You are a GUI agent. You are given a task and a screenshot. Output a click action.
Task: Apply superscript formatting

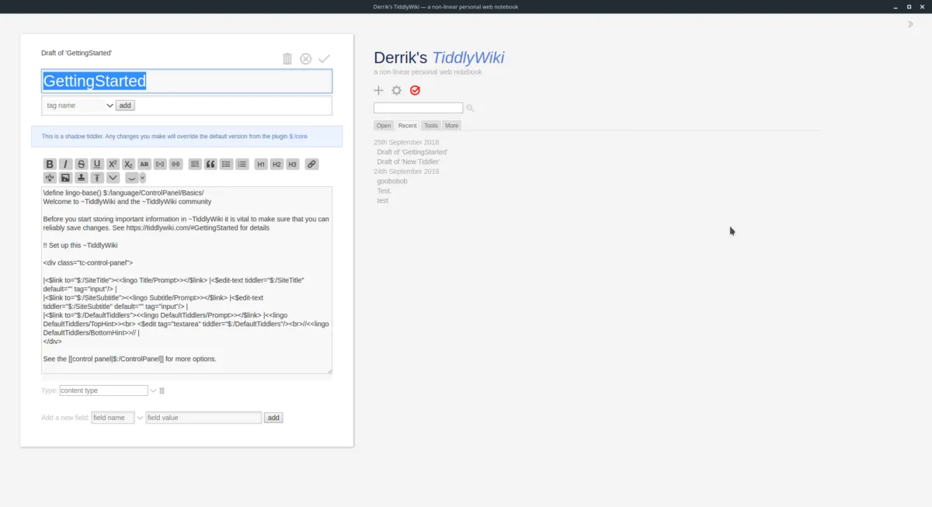tap(113, 164)
